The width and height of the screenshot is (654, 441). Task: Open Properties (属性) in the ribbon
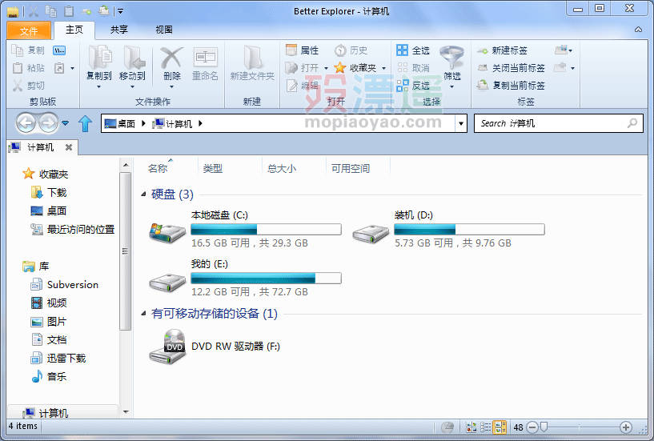(x=303, y=50)
